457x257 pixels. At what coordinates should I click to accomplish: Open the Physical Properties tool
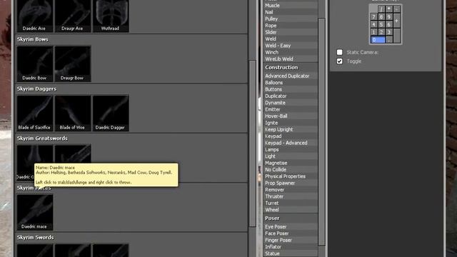coord(291,176)
